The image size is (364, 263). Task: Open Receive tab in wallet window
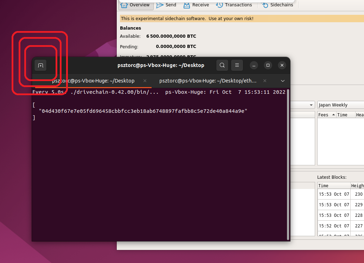196,5
